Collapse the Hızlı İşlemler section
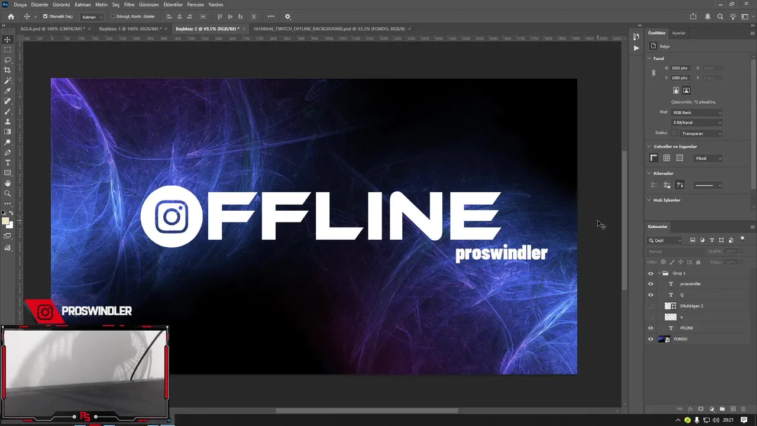Viewport: 757px width, 426px height. (x=649, y=200)
